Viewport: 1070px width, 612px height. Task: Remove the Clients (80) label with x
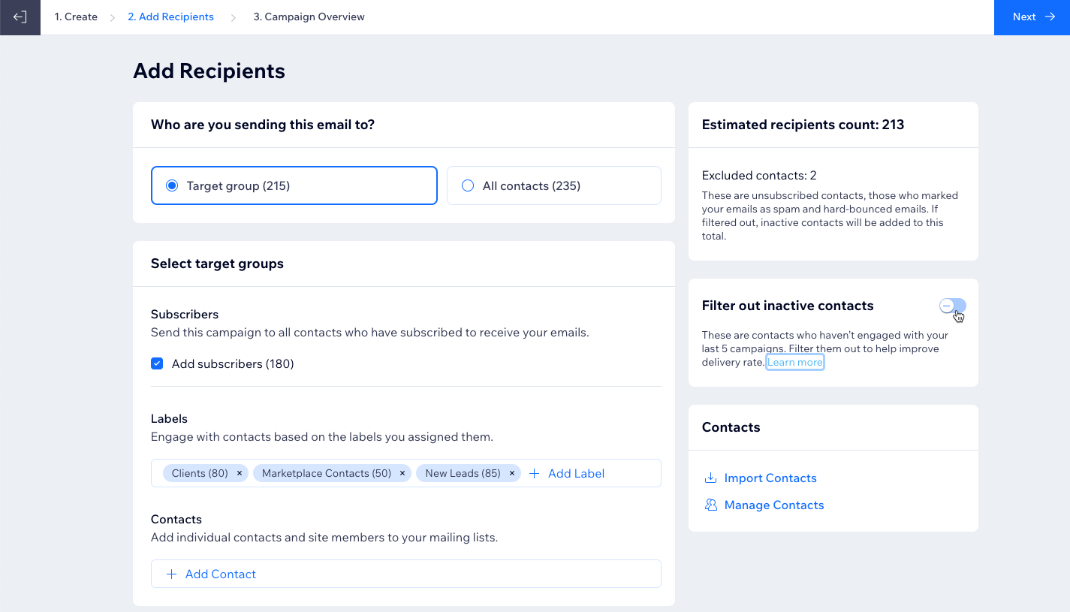(240, 473)
